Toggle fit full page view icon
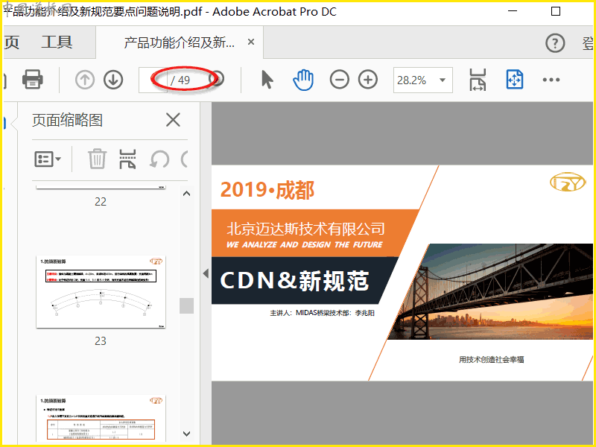 515,80
